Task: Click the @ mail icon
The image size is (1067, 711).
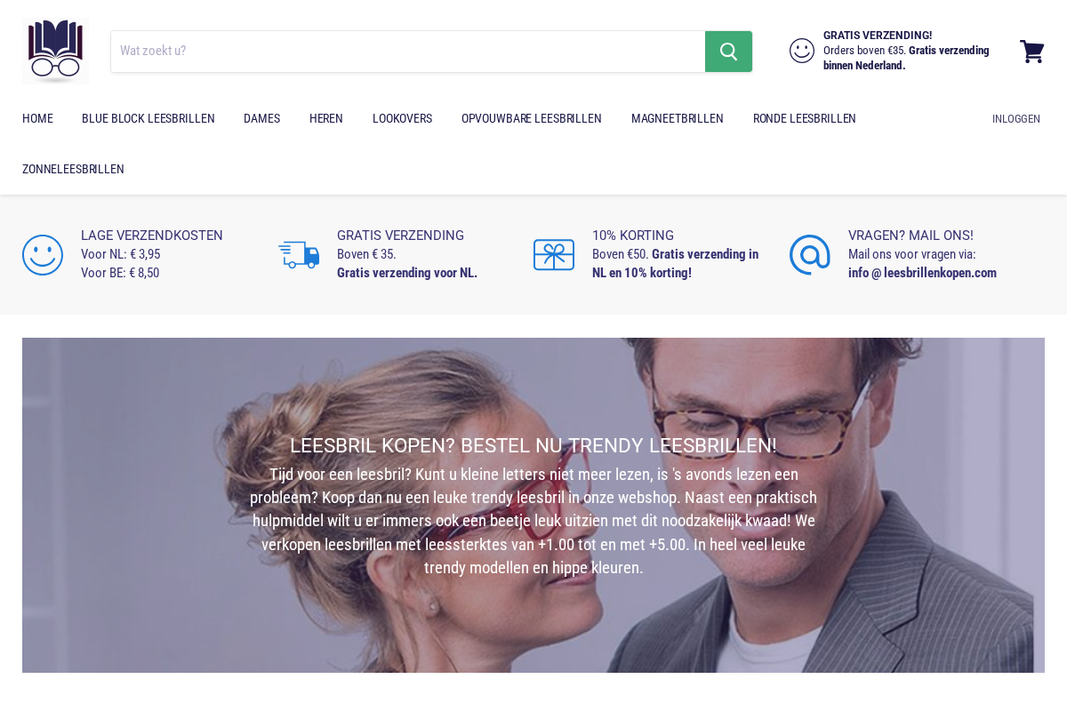Action: [x=810, y=255]
